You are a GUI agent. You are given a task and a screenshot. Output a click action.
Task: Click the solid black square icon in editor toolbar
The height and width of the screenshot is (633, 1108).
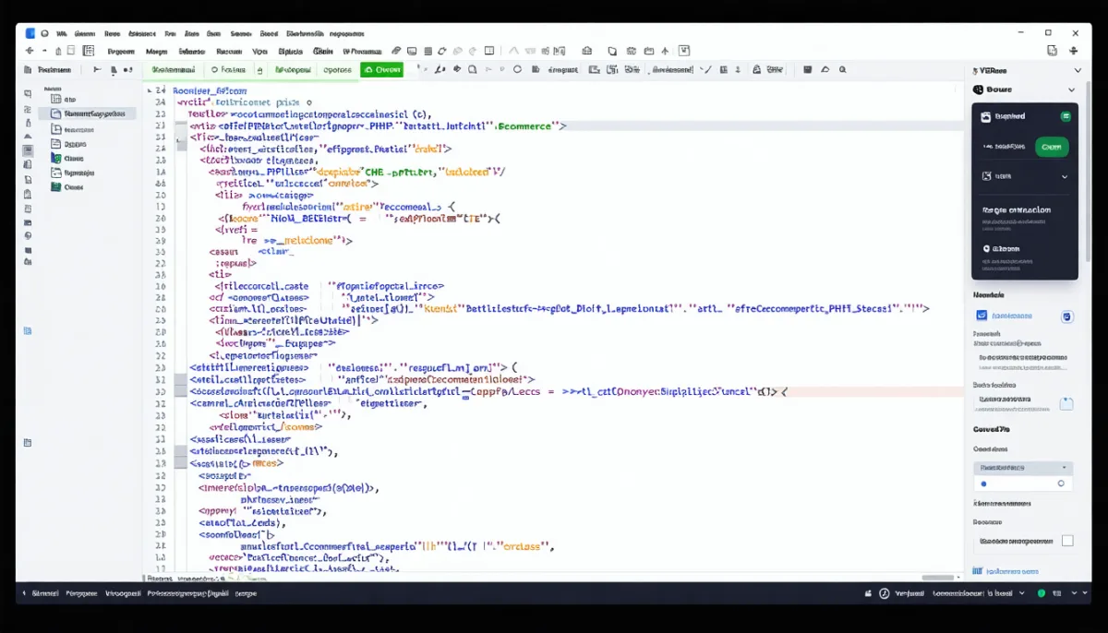pyautogui.click(x=808, y=69)
